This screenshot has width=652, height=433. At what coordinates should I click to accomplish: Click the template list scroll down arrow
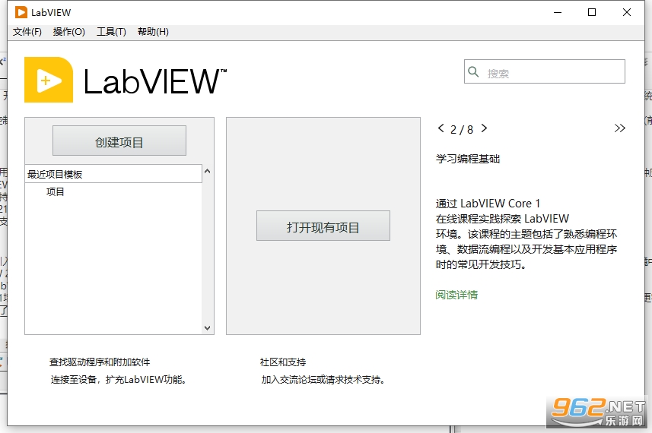208,328
